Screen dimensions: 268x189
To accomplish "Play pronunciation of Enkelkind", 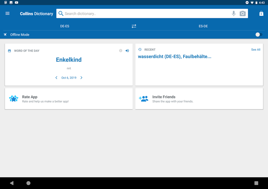I will pos(127,51).
